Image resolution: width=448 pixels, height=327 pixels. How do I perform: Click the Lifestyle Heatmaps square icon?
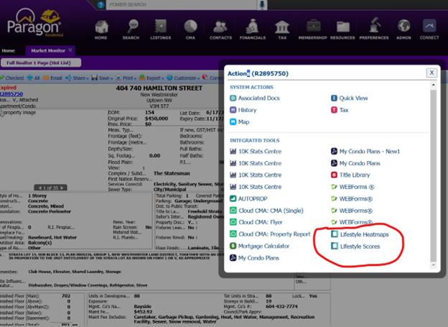click(335, 234)
